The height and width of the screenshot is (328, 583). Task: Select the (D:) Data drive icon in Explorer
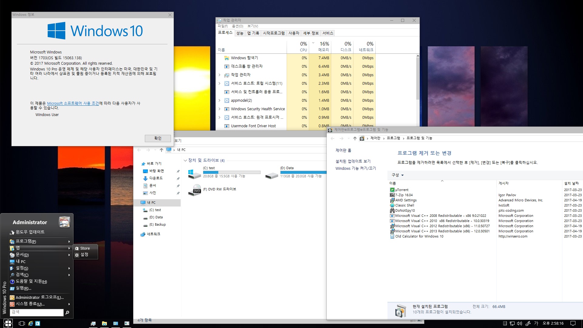coord(271,175)
